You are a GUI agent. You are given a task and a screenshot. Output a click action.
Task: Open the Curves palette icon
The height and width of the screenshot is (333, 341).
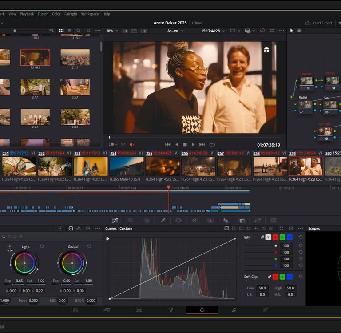(115, 220)
